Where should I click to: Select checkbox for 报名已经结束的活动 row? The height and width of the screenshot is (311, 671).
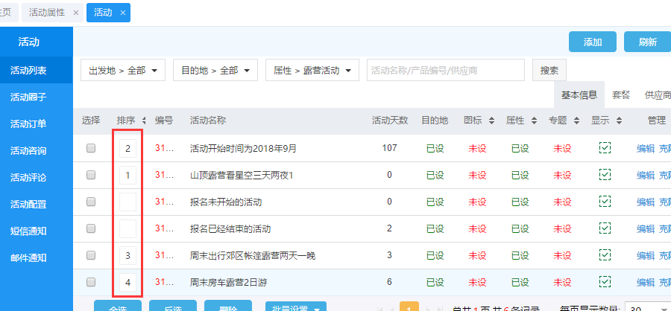(x=91, y=228)
